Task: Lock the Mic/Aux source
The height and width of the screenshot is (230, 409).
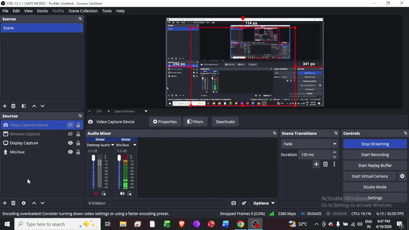Action: 78,152
